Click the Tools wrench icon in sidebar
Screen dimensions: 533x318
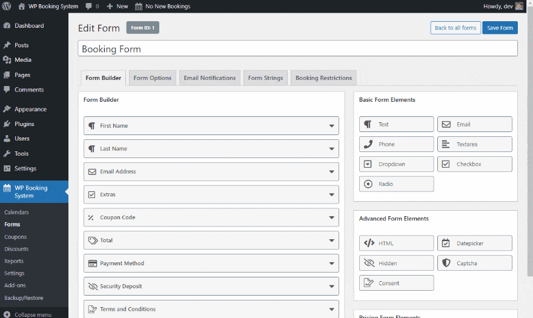pyautogui.click(x=7, y=154)
